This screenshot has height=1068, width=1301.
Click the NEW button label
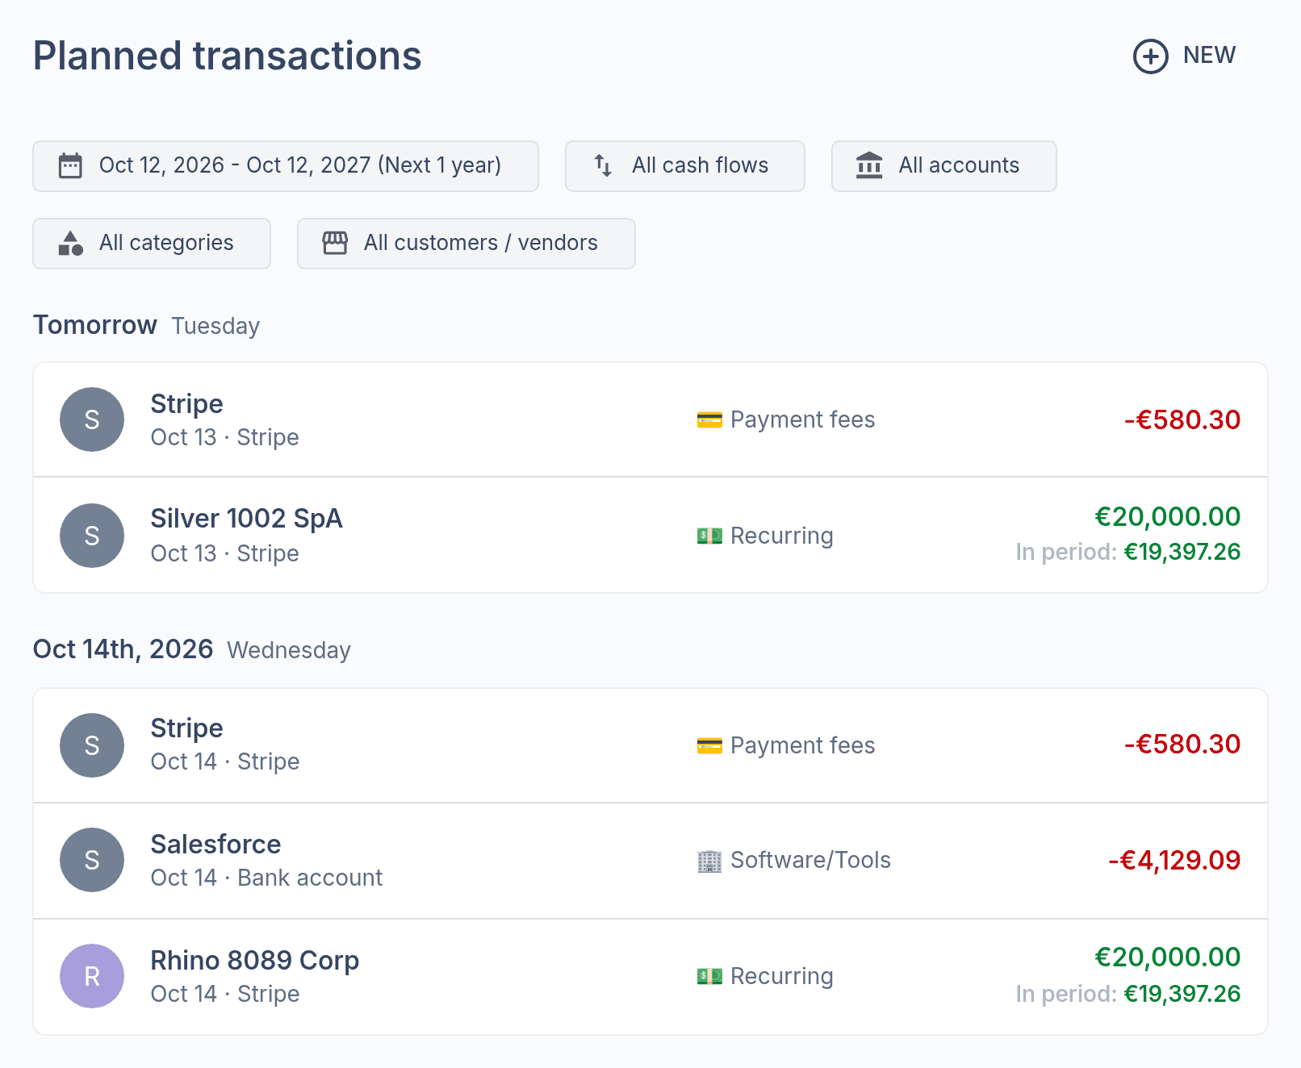[x=1209, y=56]
